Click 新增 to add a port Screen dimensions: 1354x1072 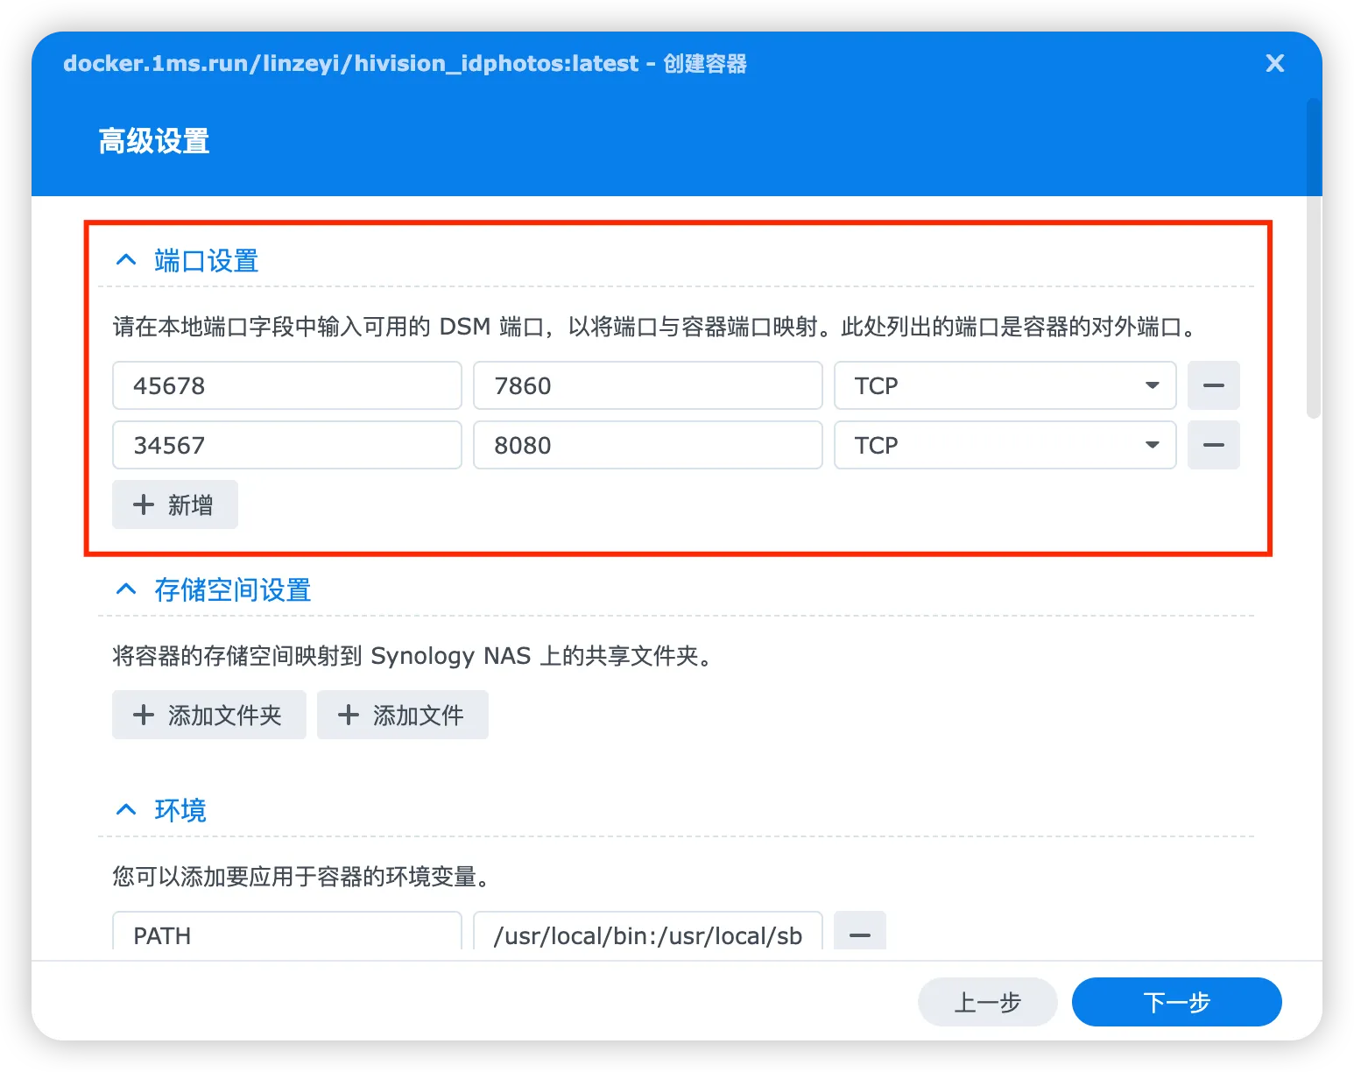point(175,504)
